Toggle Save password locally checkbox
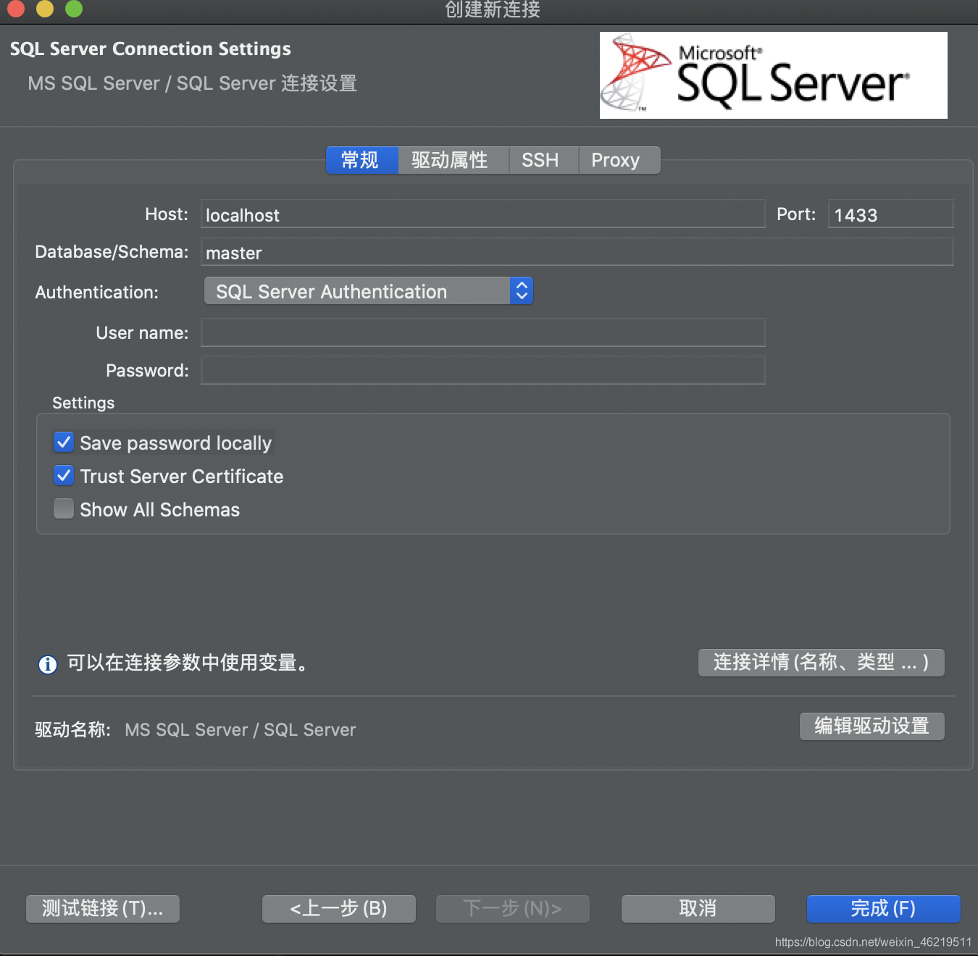The width and height of the screenshot is (978, 956). tap(64, 442)
